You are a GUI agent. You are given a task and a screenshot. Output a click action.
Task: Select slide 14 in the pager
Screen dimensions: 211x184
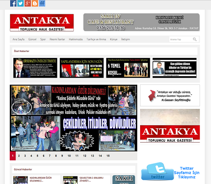click(100, 156)
